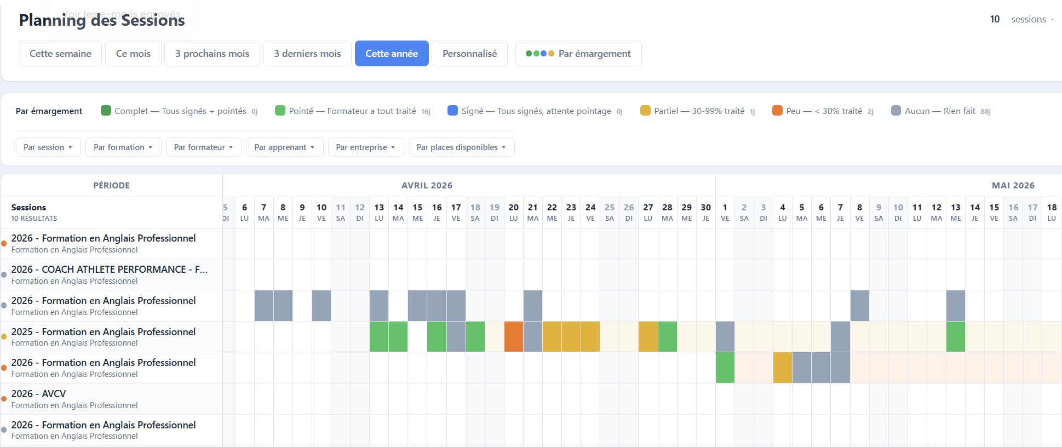Expand the Par formateur filter
Screen dimensions: 1062x447
coord(204,147)
